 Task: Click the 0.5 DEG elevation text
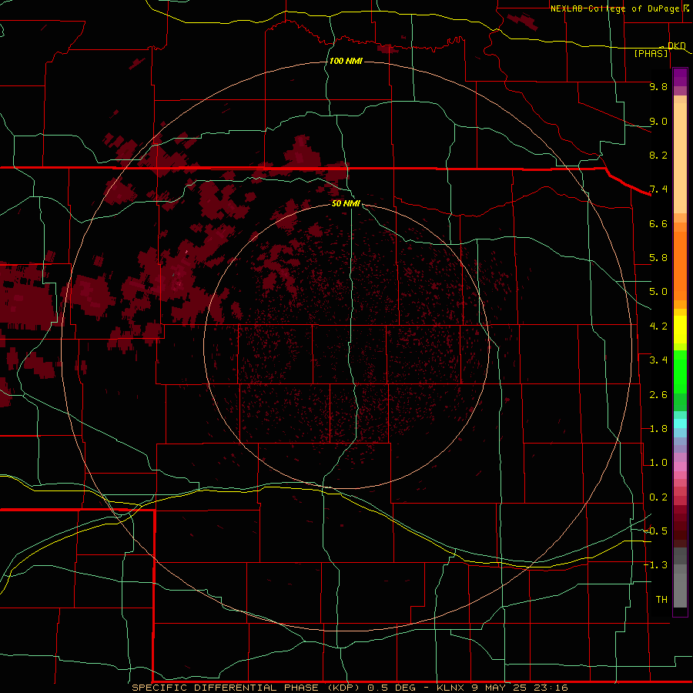pyautogui.click(x=392, y=688)
